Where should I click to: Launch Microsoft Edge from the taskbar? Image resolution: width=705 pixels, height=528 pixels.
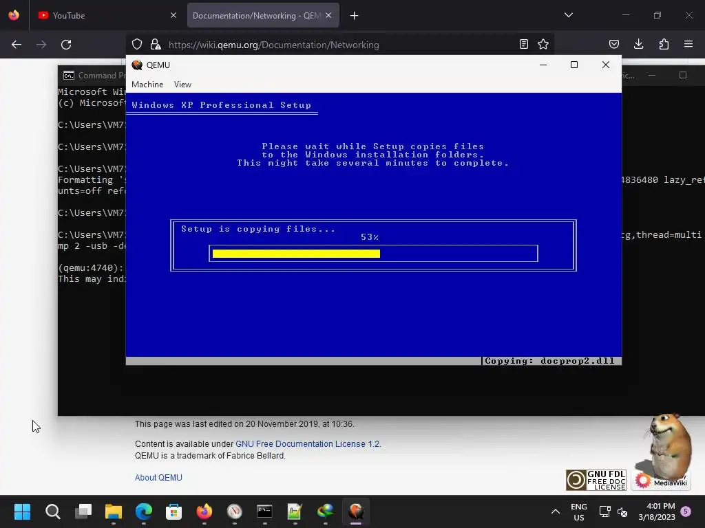tap(144, 511)
